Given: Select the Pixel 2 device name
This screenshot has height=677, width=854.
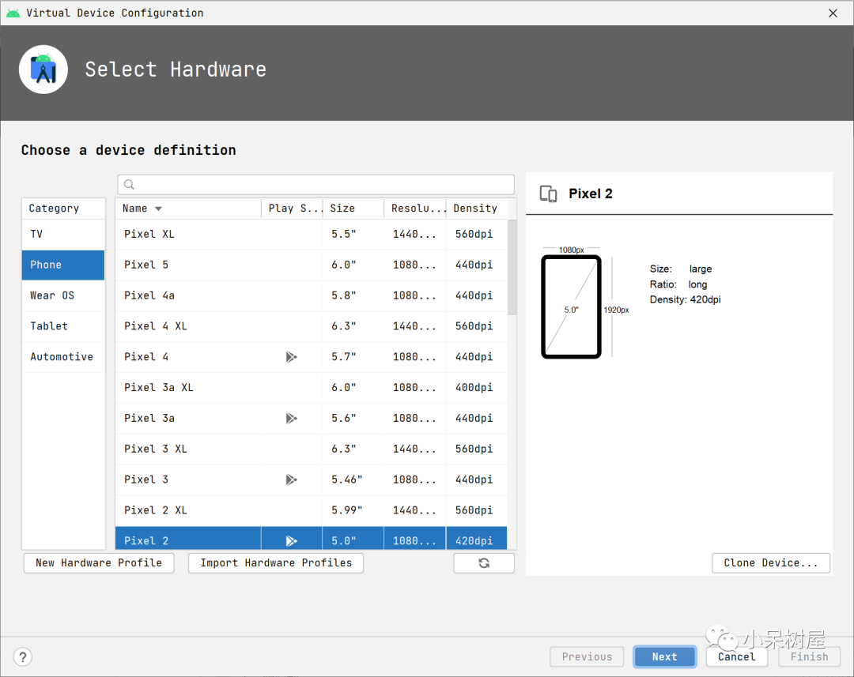Looking at the screenshot, I should coord(146,541).
